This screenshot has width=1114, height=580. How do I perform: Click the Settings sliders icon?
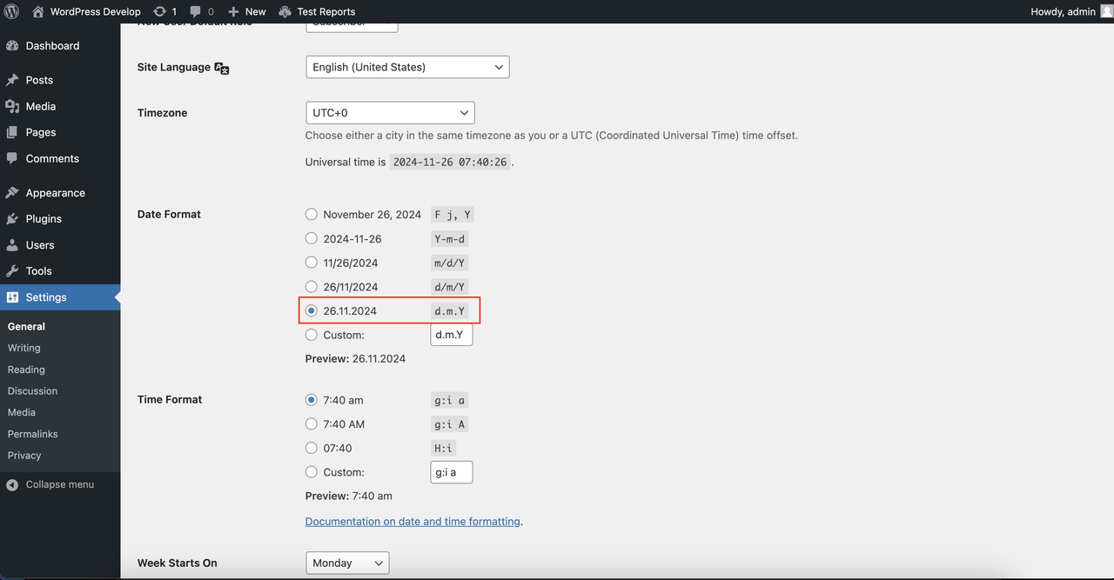(x=12, y=297)
